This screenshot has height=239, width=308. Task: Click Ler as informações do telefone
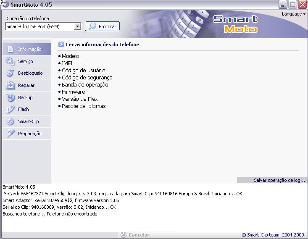pos(103,45)
